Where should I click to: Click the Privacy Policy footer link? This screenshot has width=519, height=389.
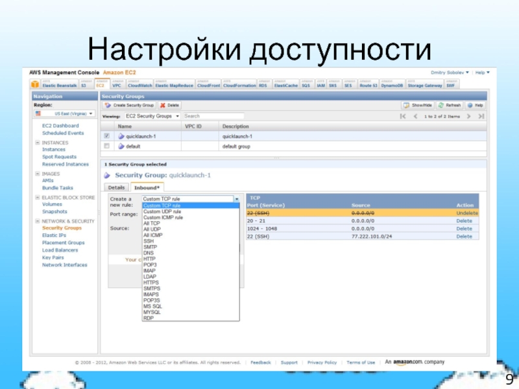point(322,362)
